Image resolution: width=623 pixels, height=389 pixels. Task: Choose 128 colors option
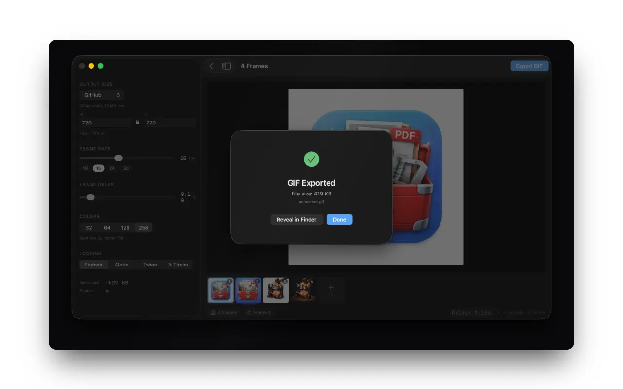(x=126, y=228)
